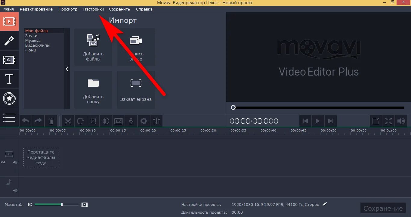
Task: Open the More tools list tab
Action: [x=9, y=118]
